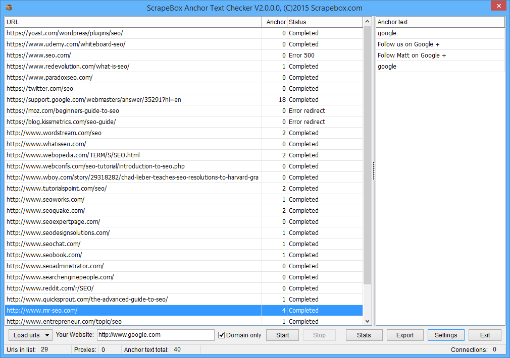Open Settings
The width and height of the screenshot is (510, 358).
click(445, 335)
